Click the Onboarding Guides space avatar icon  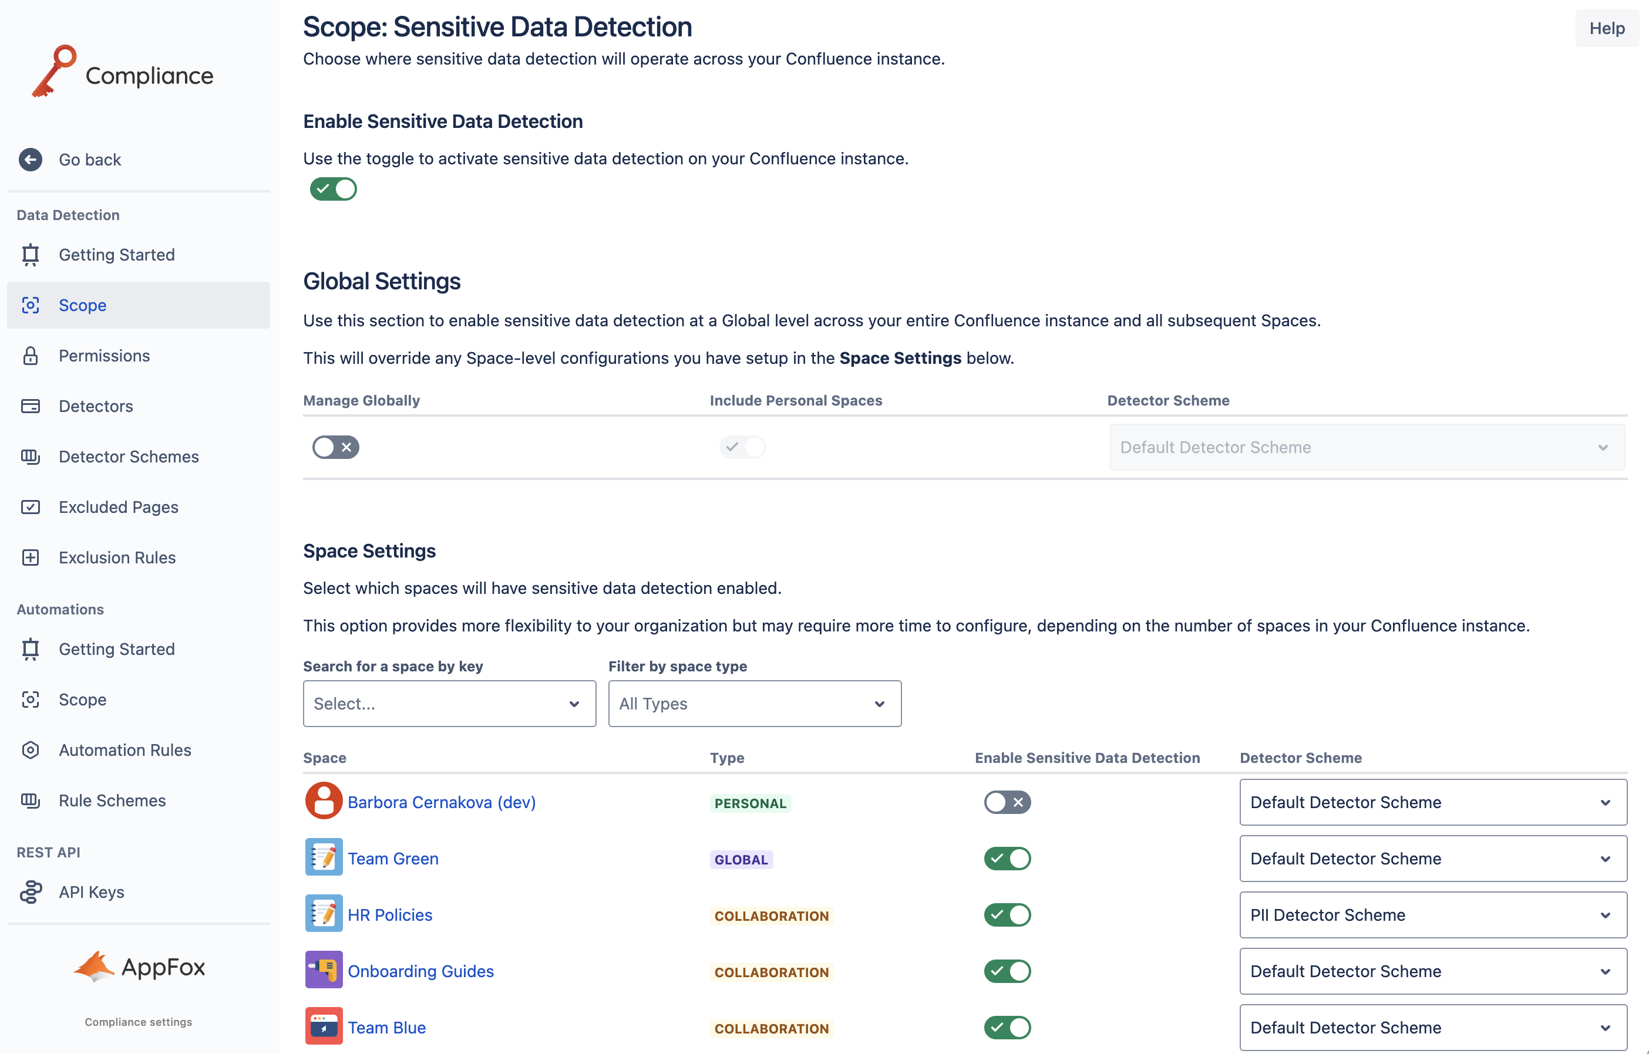pos(323,971)
